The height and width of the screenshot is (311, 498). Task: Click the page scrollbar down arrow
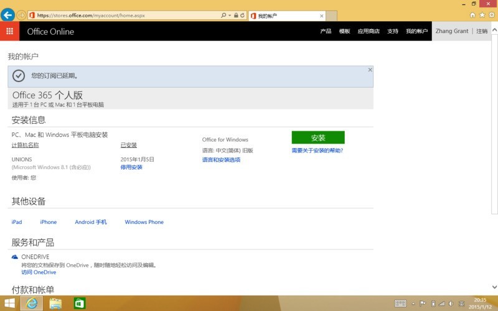click(x=494, y=287)
